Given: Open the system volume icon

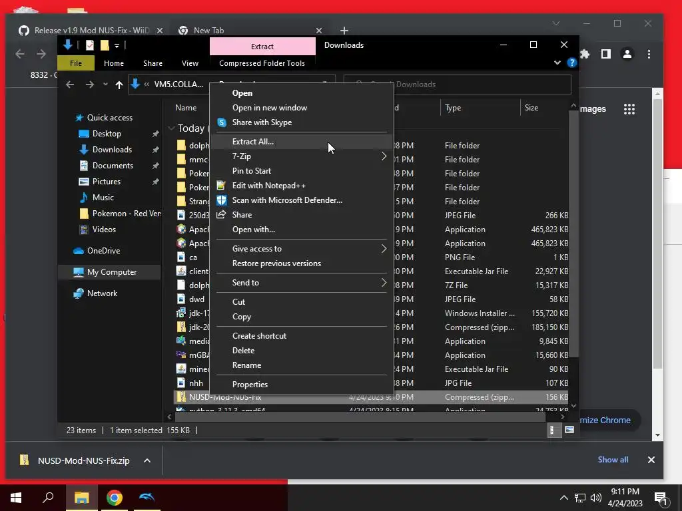Looking at the screenshot, I should [596, 498].
